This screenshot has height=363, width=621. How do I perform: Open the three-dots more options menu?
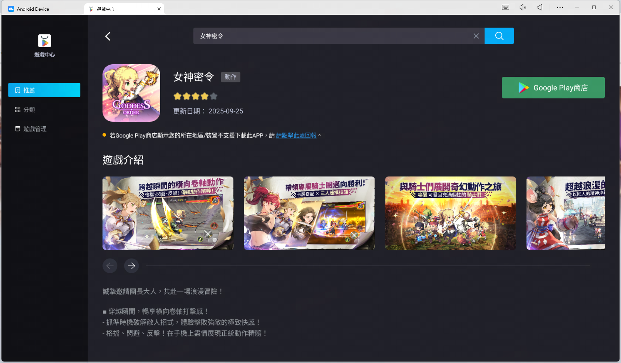(560, 7)
